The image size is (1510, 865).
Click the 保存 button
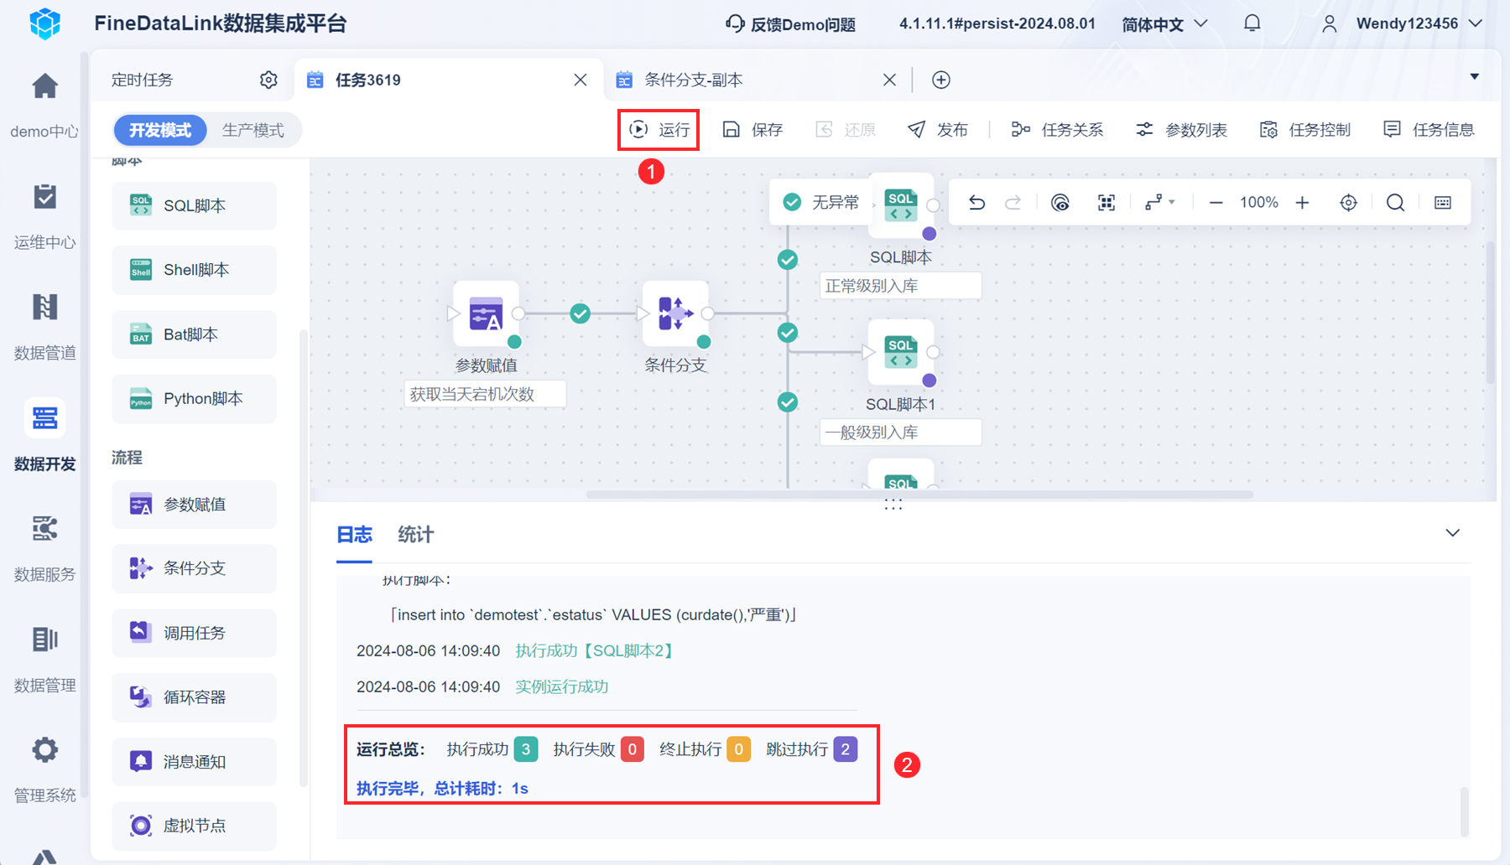752,130
